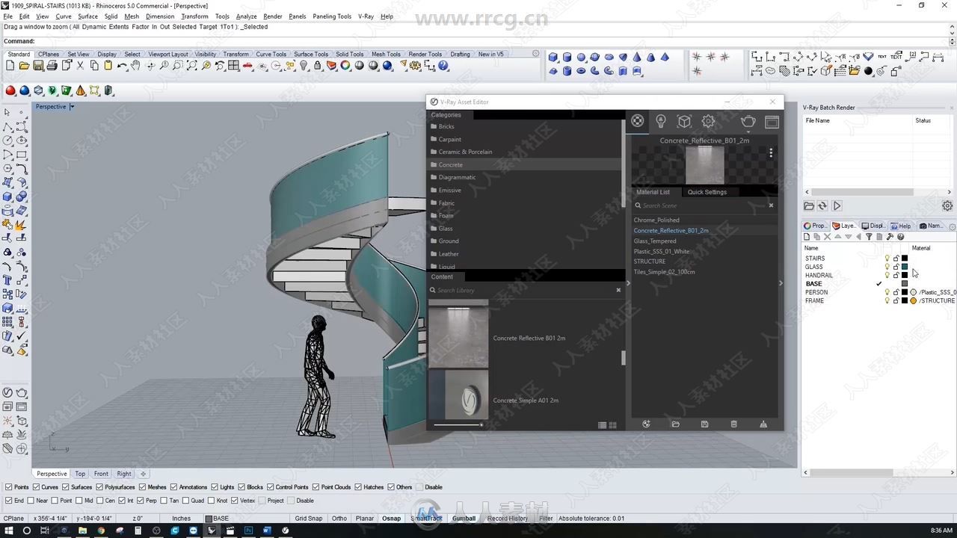Click the FRAME layer orange material swatch
This screenshot has height=538, width=957.
click(913, 301)
